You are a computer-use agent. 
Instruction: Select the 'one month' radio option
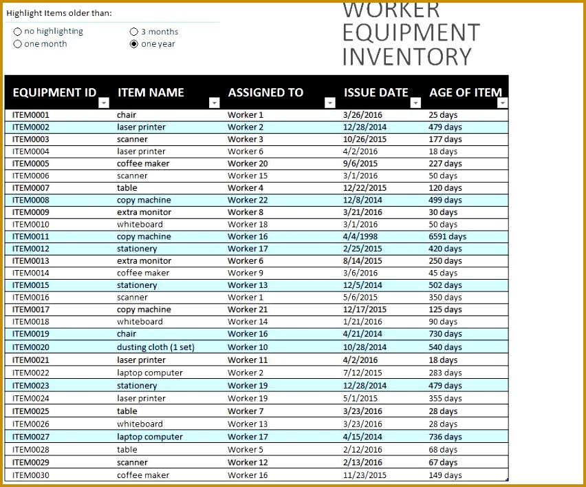pos(18,44)
